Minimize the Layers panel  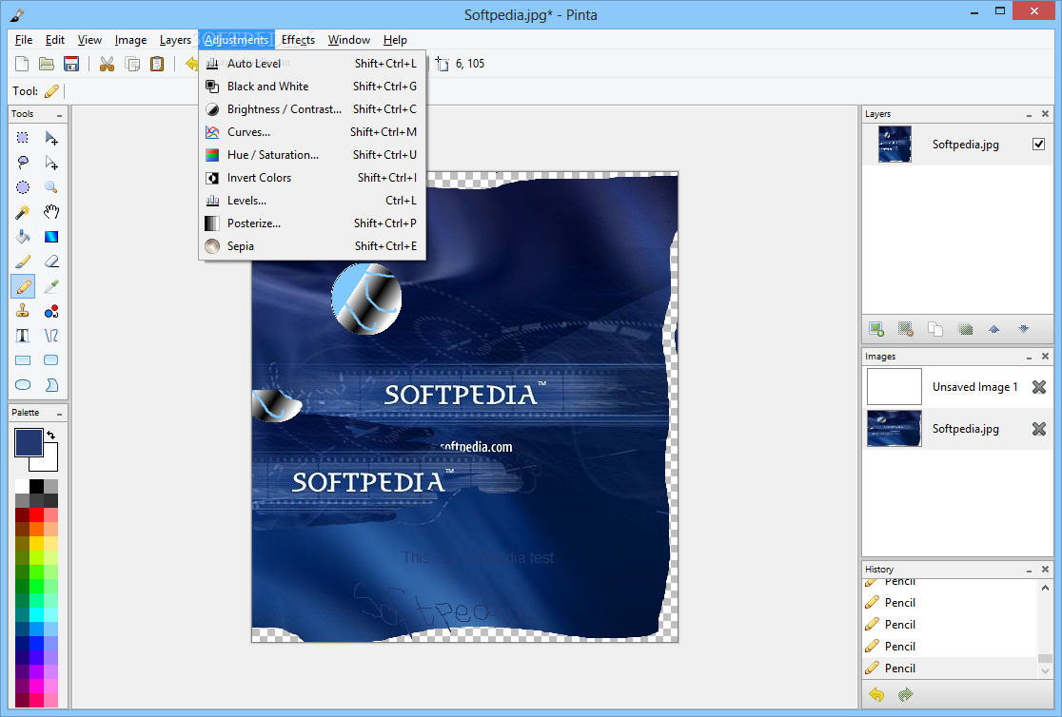1029,114
